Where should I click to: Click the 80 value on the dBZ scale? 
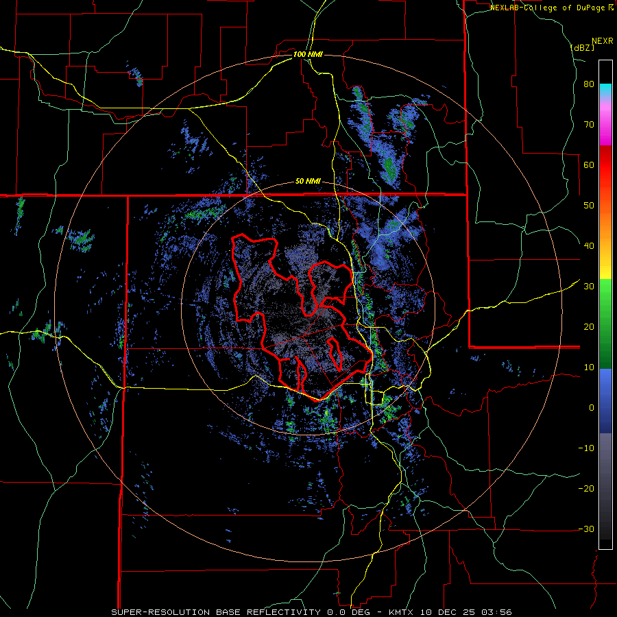click(x=589, y=84)
